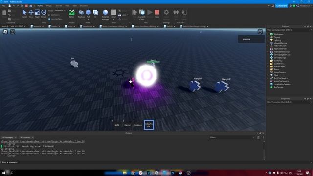Expand the Lighting tree node

[x=268, y=40]
